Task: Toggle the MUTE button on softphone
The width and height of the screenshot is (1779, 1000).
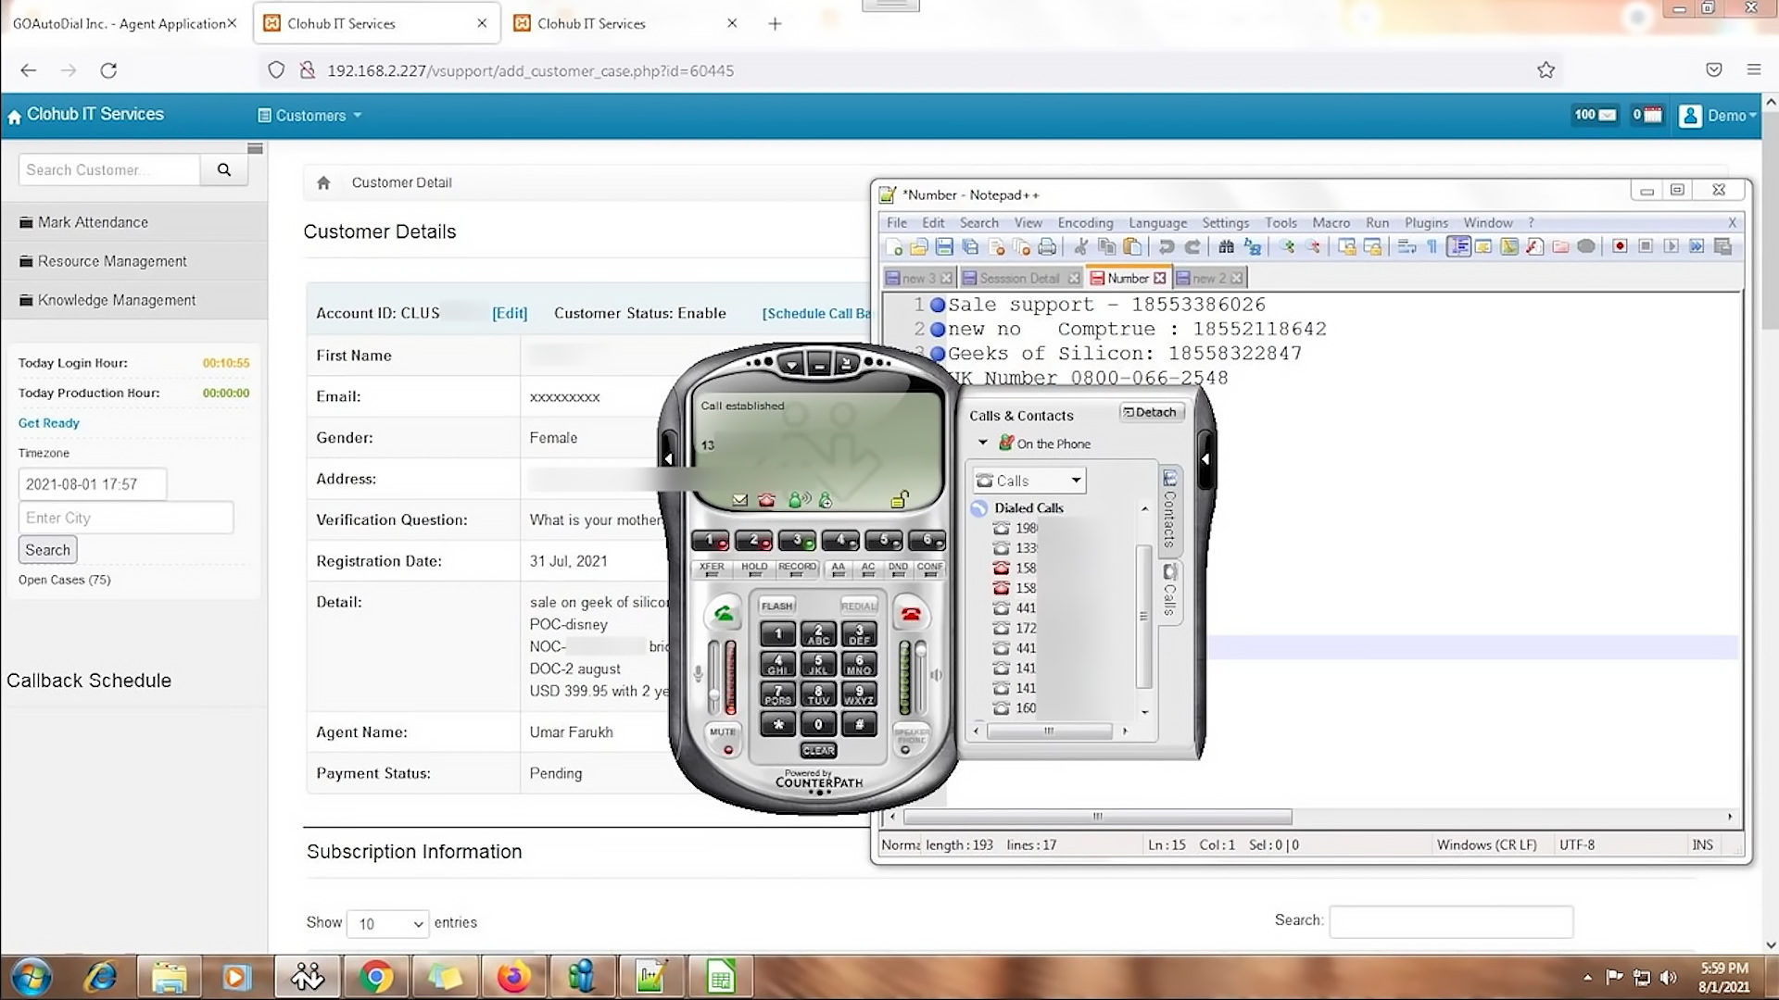Action: [723, 738]
